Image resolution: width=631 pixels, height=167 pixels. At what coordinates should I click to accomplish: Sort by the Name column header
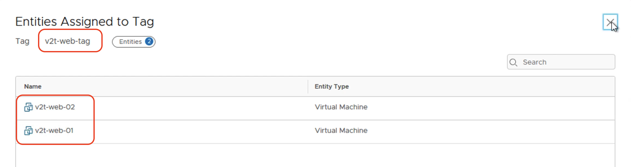tap(33, 86)
